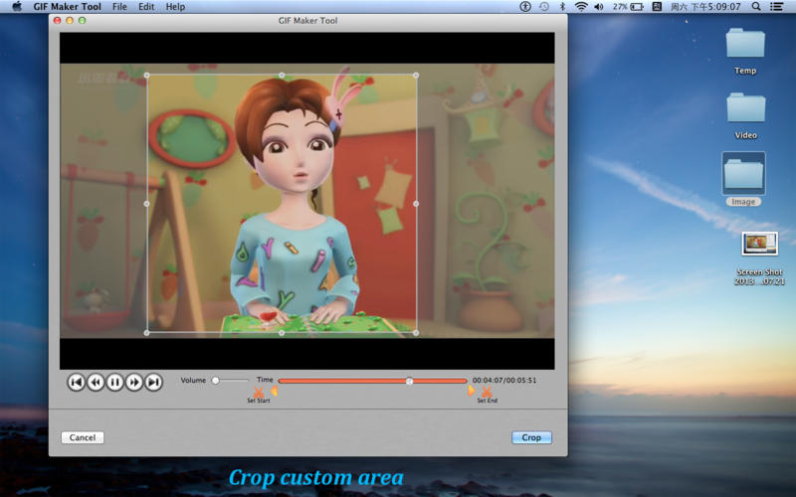
Task: Select the Video folder on desktop
Action: point(745,107)
